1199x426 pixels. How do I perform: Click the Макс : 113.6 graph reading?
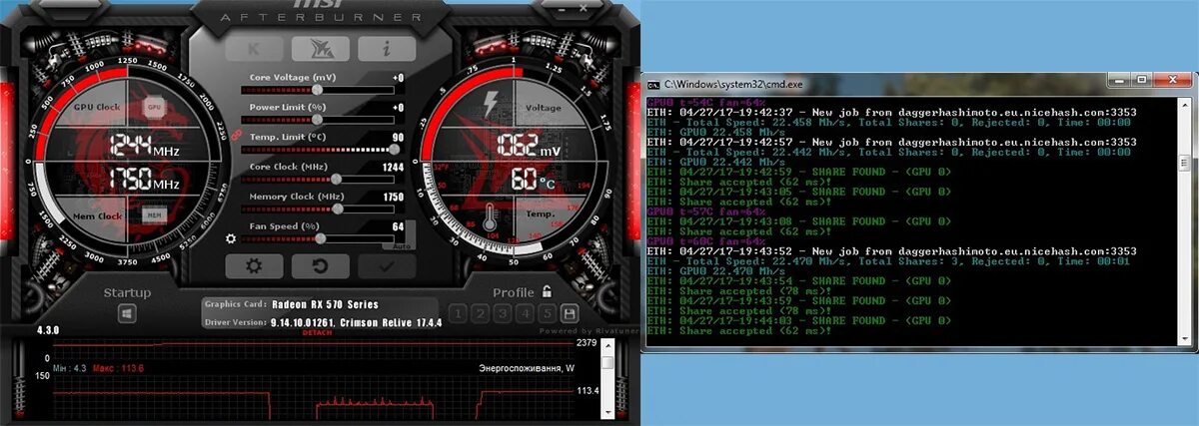point(118,368)
